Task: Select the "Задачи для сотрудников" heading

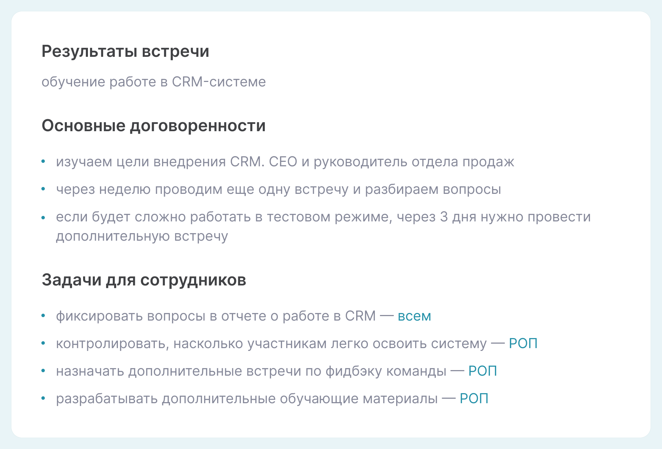Action: point(144,280)
